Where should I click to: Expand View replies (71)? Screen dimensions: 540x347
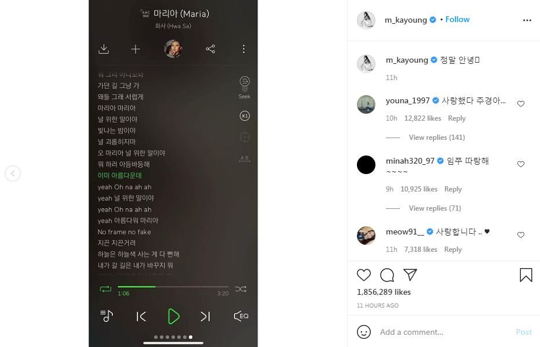pos(435,208)
